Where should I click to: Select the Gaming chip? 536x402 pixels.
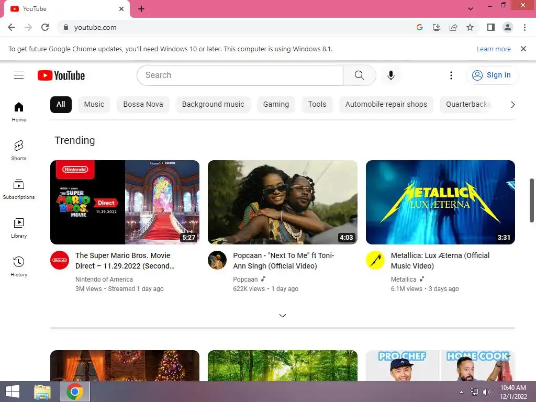pyautogui.click(x=276, y=105)
